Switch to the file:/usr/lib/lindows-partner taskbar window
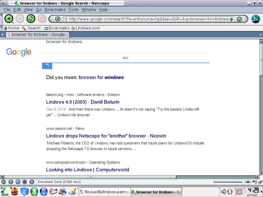The width and height of the screenshot is (263, 197). [x=105, y=192]
